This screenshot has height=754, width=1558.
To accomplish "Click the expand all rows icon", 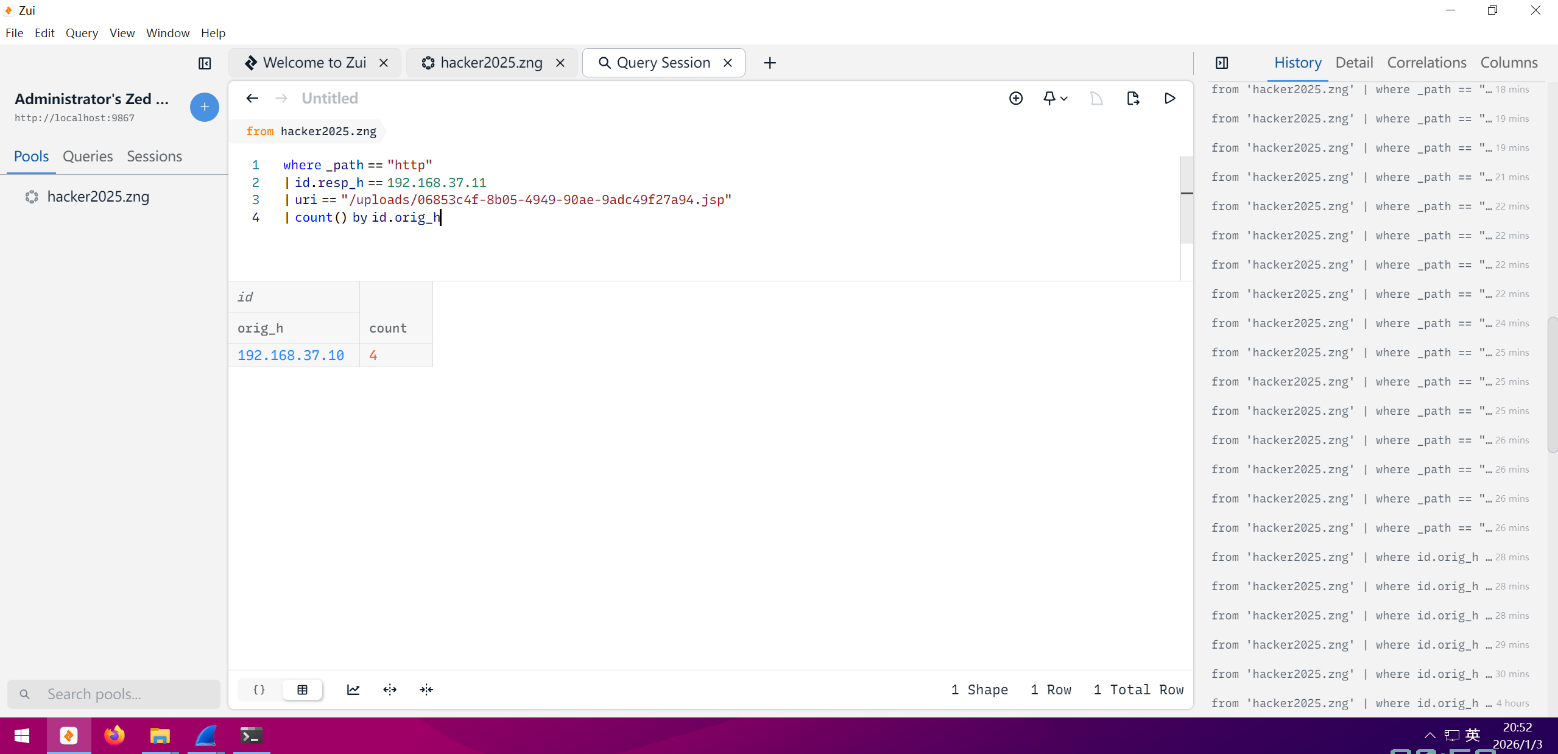I will click(x=390, y=689).
